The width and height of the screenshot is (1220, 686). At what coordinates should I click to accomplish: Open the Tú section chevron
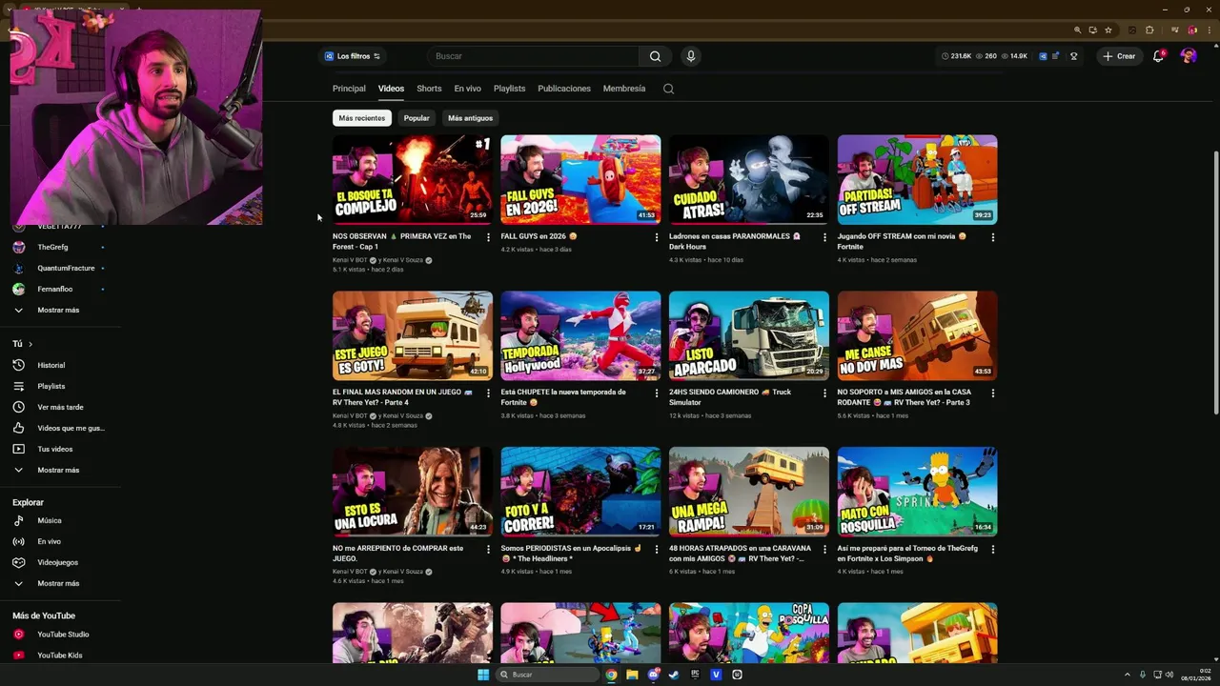tap(30, 344)
